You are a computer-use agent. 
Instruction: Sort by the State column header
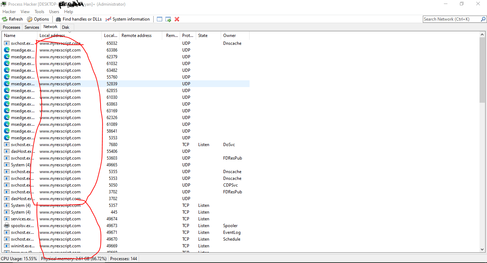209,36
